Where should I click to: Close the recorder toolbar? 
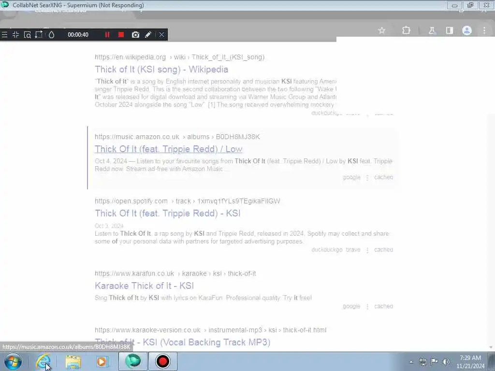(161, 35)
